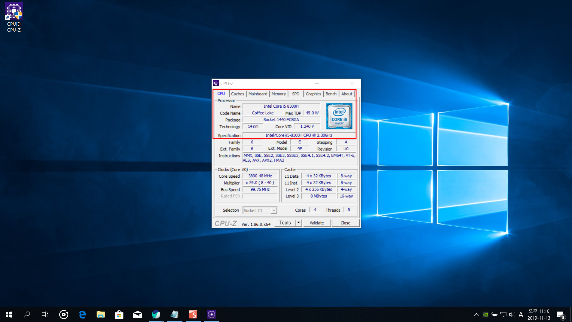Click the Revision U0 value
Screen dimensions: 572x322
tap(346, 149)
